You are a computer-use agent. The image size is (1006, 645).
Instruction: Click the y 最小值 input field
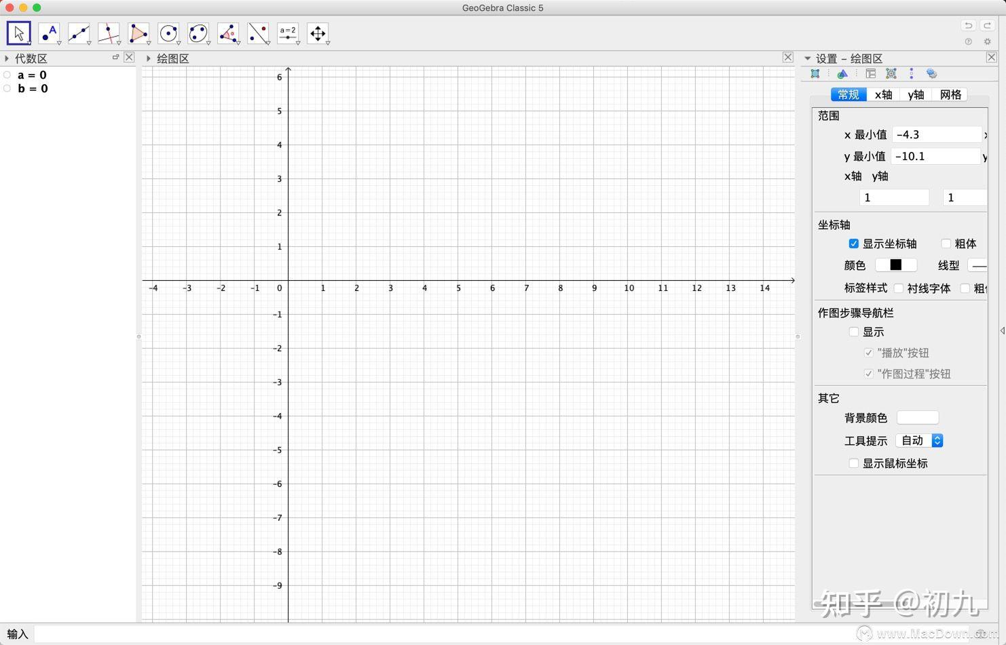935,157
